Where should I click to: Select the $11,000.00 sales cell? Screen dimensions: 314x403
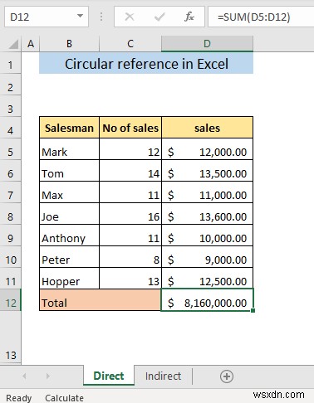[207, 192]
